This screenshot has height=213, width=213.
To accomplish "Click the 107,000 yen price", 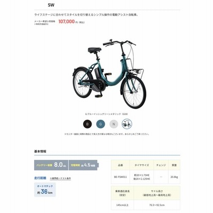I will (67, 22).
